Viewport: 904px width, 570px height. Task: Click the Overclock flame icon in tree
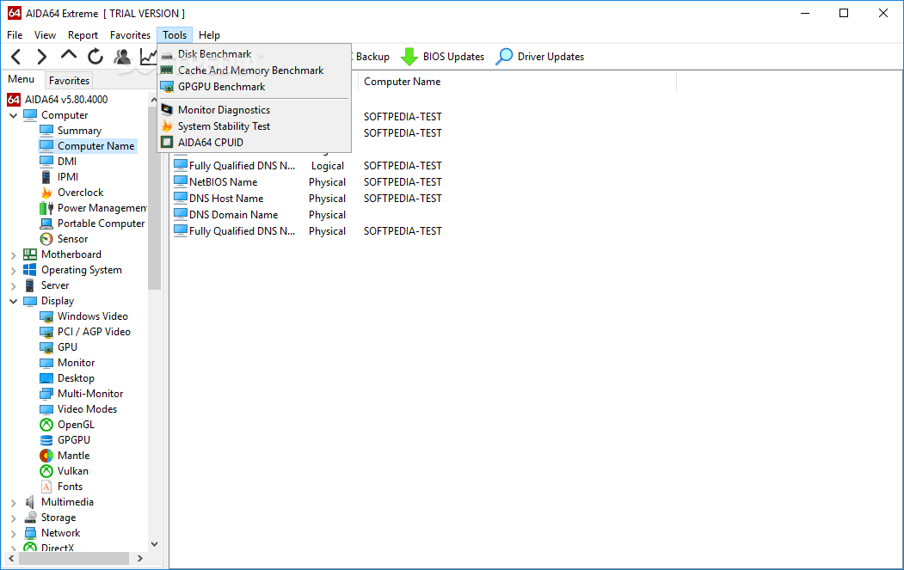click(46, 193)
